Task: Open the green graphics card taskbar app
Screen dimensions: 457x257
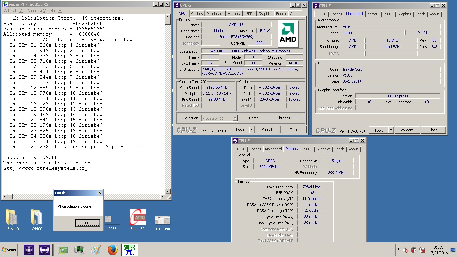Action: point(63,250)
